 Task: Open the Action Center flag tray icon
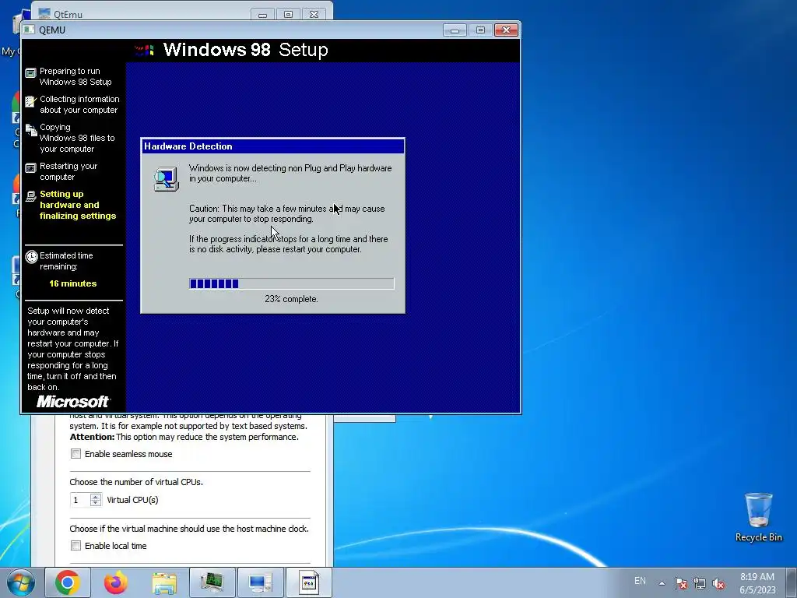pyautogui.click(x=680, y=582)
